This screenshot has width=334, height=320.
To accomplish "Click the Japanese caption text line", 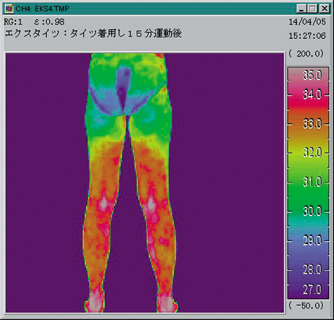I will [93, 33].
